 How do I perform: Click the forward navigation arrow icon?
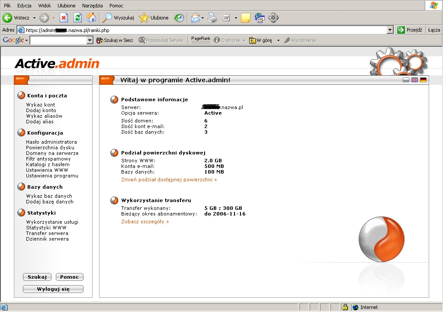pos(44,18)
